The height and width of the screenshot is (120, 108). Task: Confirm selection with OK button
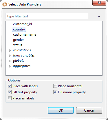click(61, 110)
